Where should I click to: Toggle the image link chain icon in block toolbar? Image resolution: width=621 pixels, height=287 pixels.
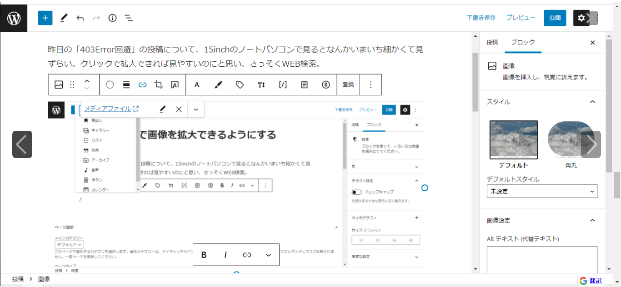[142, 84]
